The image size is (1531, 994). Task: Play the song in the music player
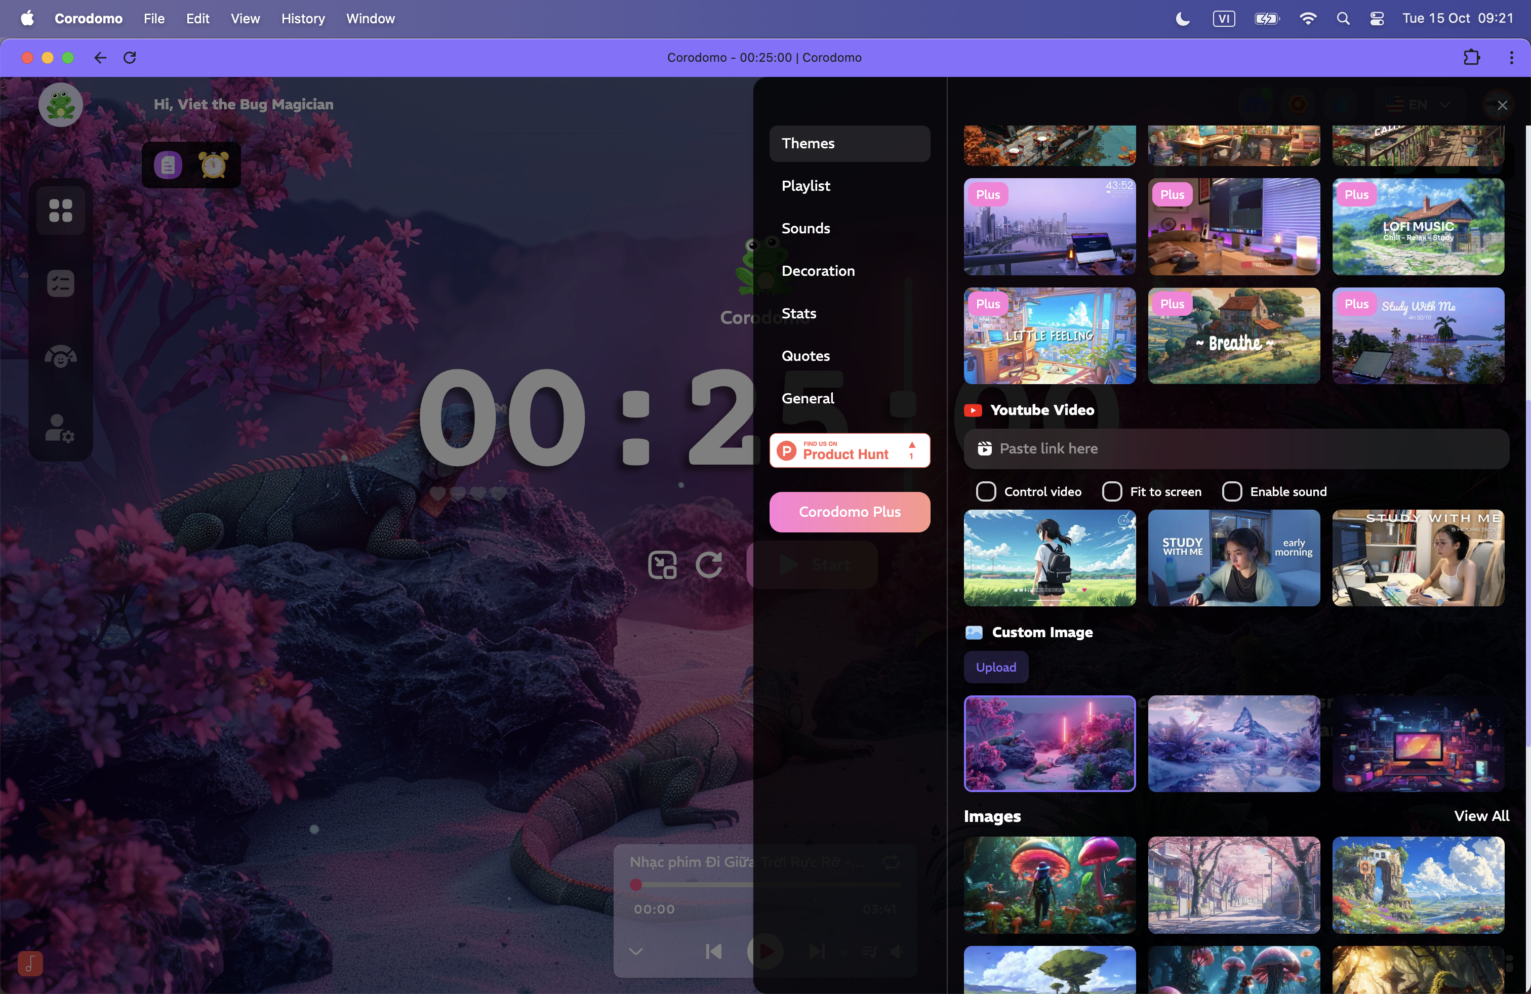[765, 951]
